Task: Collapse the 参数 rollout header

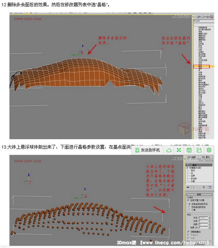Action: [x=199, y=194]
